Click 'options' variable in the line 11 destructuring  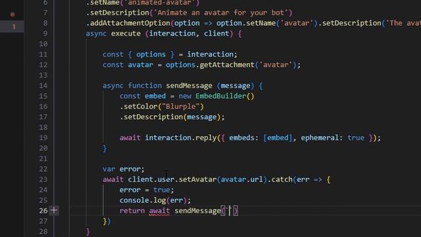click(151, 54)
